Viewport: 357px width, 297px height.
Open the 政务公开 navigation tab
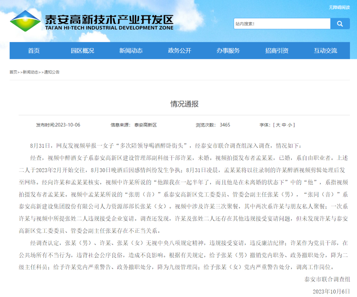(179, 51)
